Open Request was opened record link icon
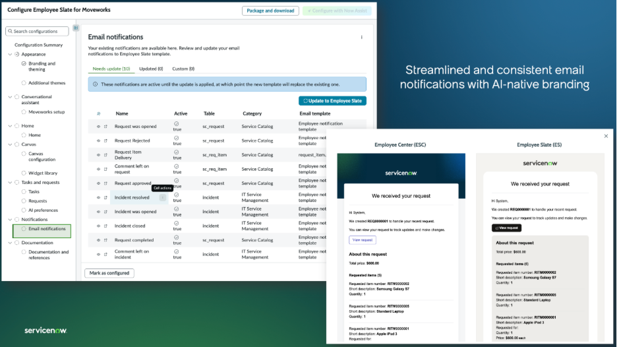Screen dimensions: 617x347 (x=105, y=127)
